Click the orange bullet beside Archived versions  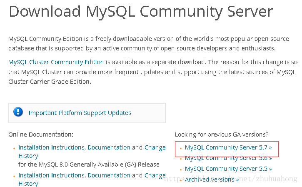(181, 180)
